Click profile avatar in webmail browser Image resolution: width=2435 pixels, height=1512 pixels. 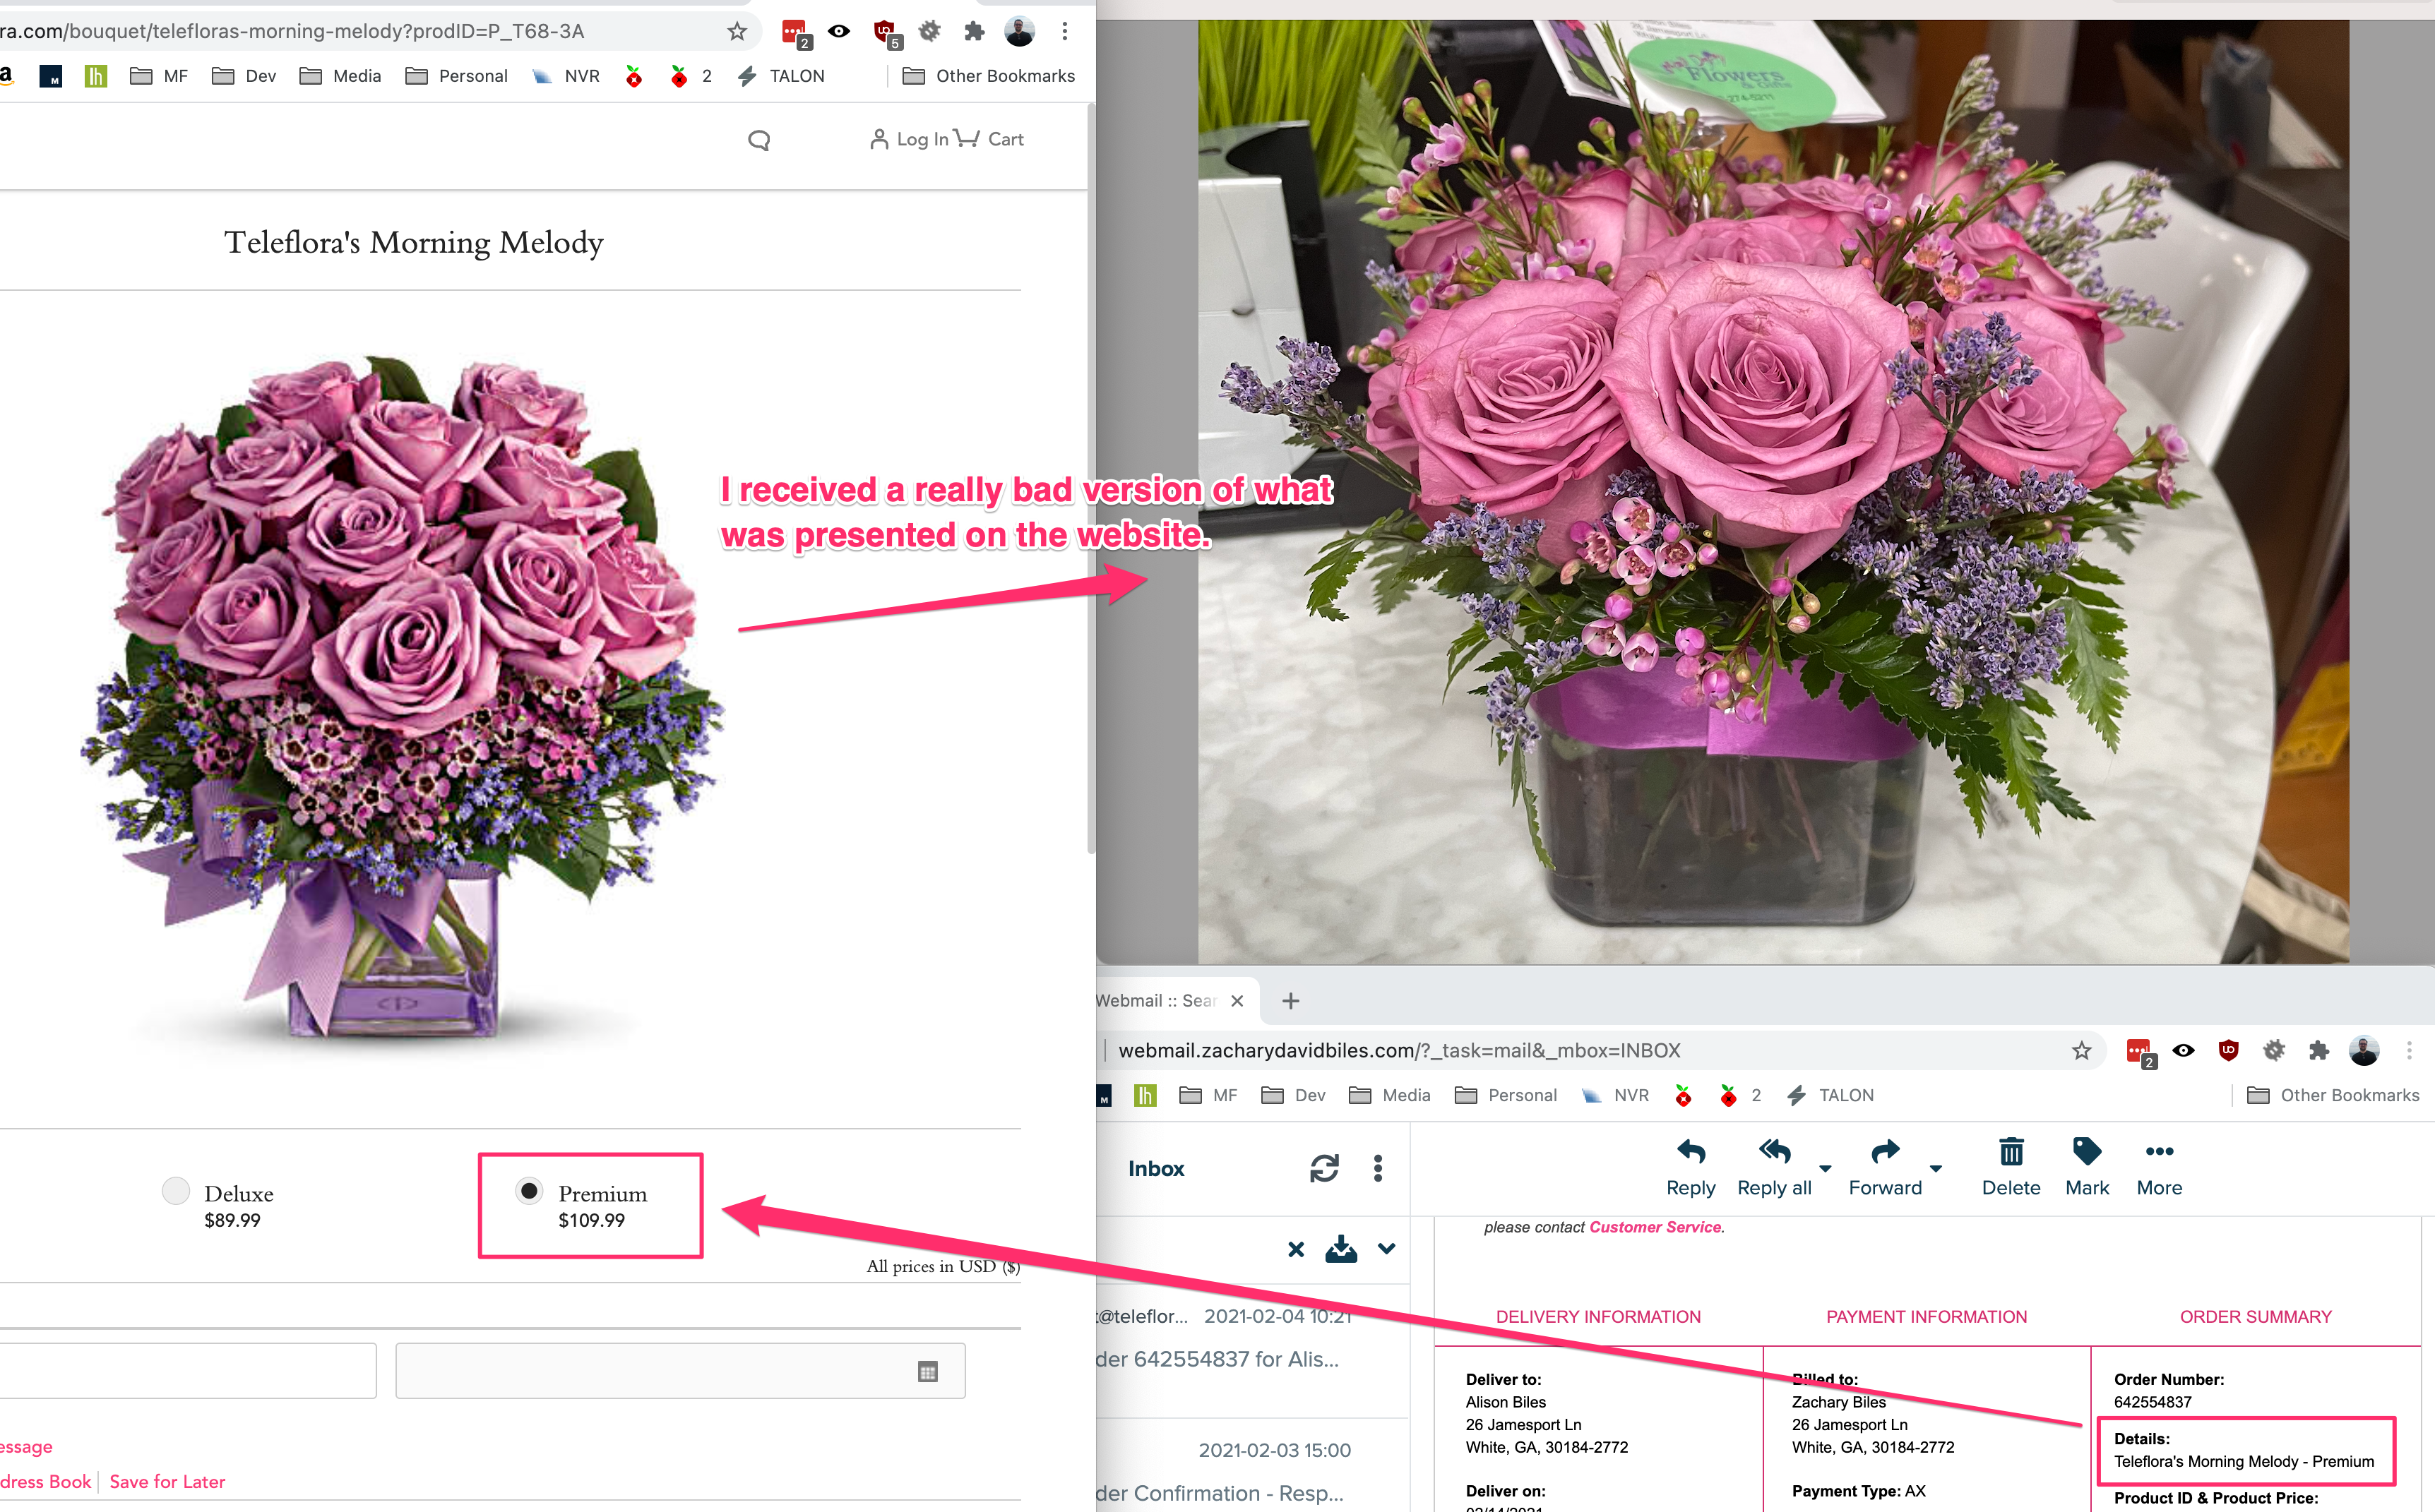(2364, 1051)
